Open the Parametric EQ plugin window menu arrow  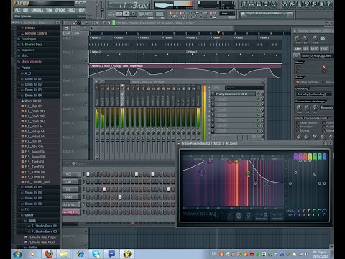coord(179,143)
